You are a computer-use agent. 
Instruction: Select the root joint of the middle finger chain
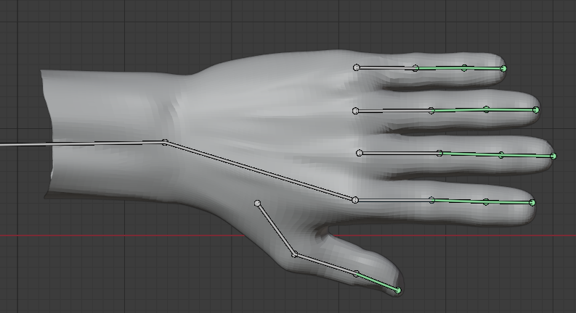click(360, 153)
